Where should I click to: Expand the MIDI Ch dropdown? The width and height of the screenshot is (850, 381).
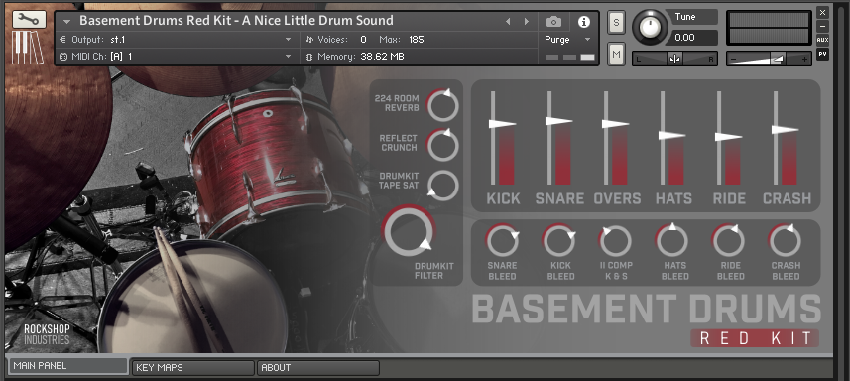289,57
